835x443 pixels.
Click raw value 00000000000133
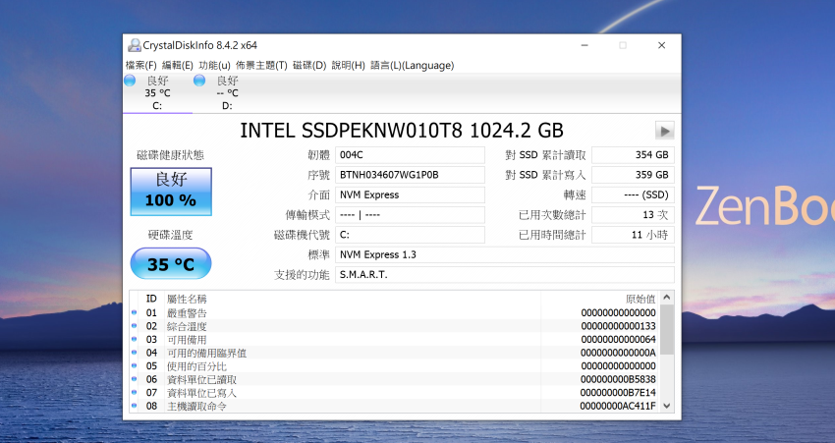[618, 326]
